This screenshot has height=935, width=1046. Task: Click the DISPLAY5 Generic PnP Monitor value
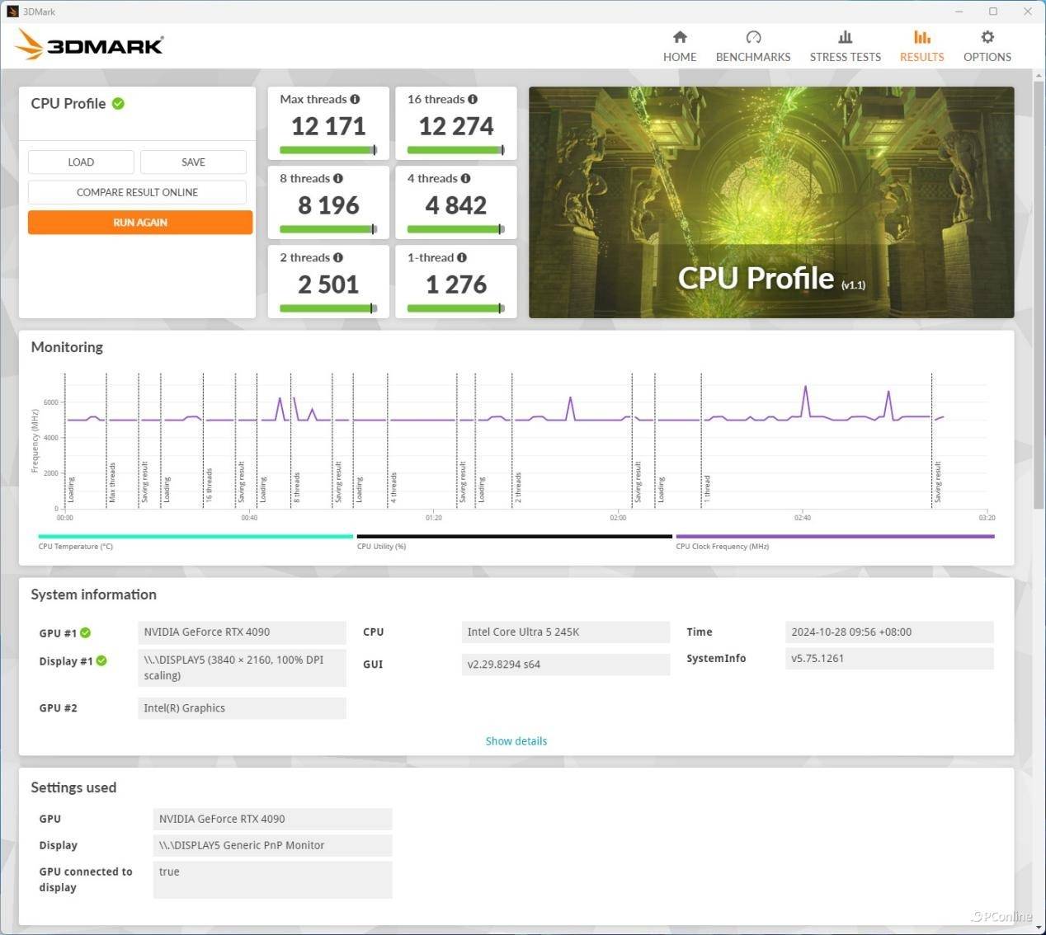click(x=272, y=845)
